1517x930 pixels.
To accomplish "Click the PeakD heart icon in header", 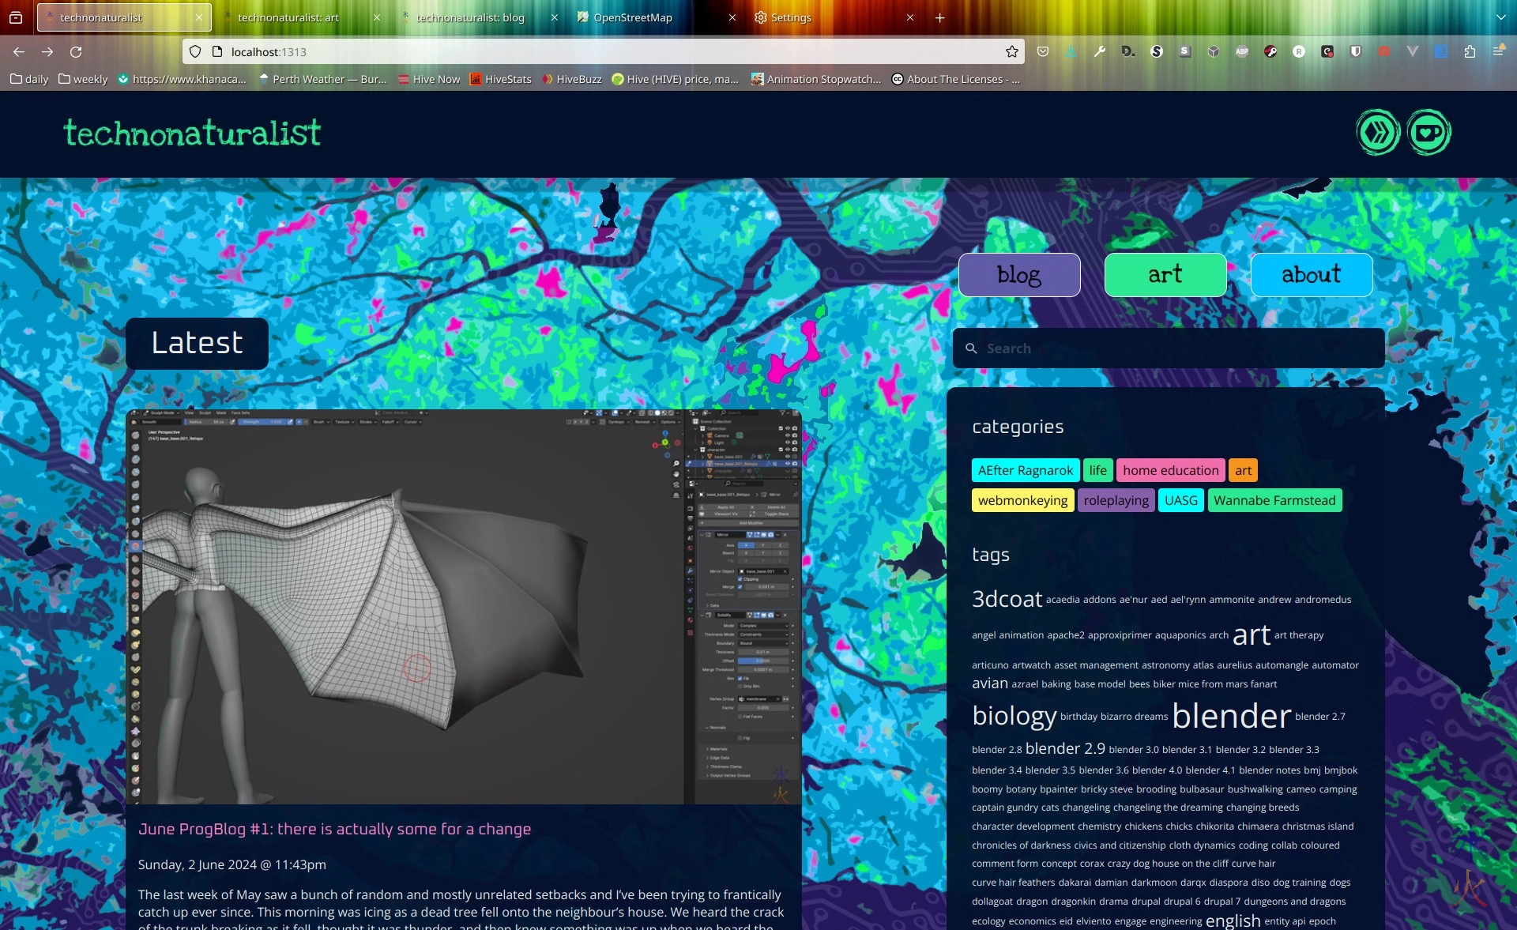I will tap(1429, 132).
